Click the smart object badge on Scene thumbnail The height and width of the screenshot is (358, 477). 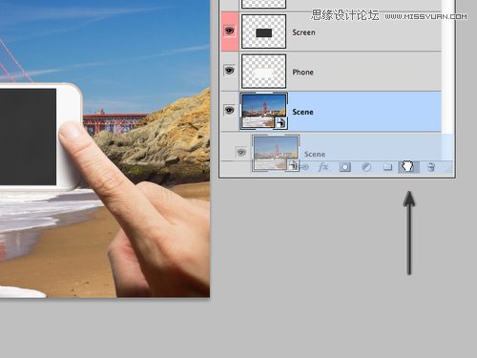pyautogui.click(x=280, y=123)
